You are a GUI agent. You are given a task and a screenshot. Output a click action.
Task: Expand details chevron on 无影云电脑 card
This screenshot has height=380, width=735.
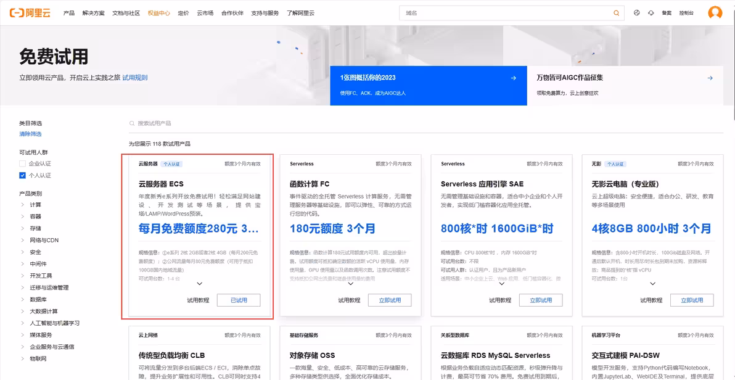pyautogui.click(x=653, y=283)
